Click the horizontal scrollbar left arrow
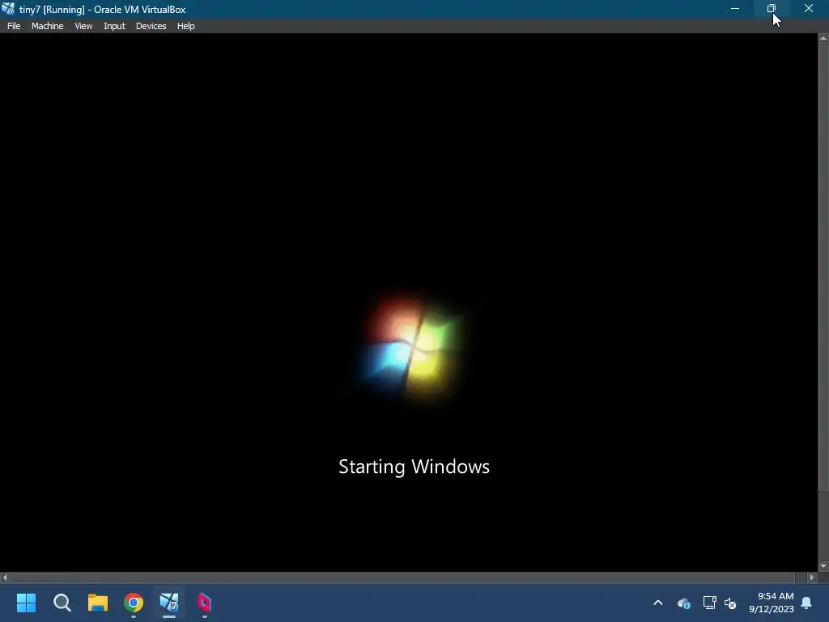 click(6, 577)
